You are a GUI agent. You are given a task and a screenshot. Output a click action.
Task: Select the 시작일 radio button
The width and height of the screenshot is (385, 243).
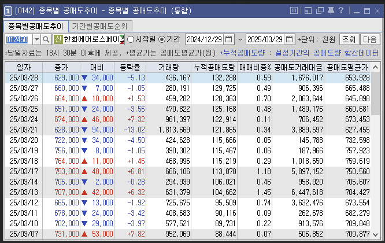(131, 39)
